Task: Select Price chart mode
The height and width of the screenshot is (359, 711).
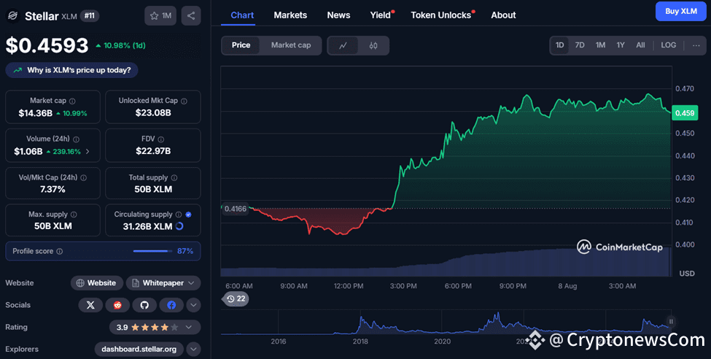Action: (x=241, y=45)
